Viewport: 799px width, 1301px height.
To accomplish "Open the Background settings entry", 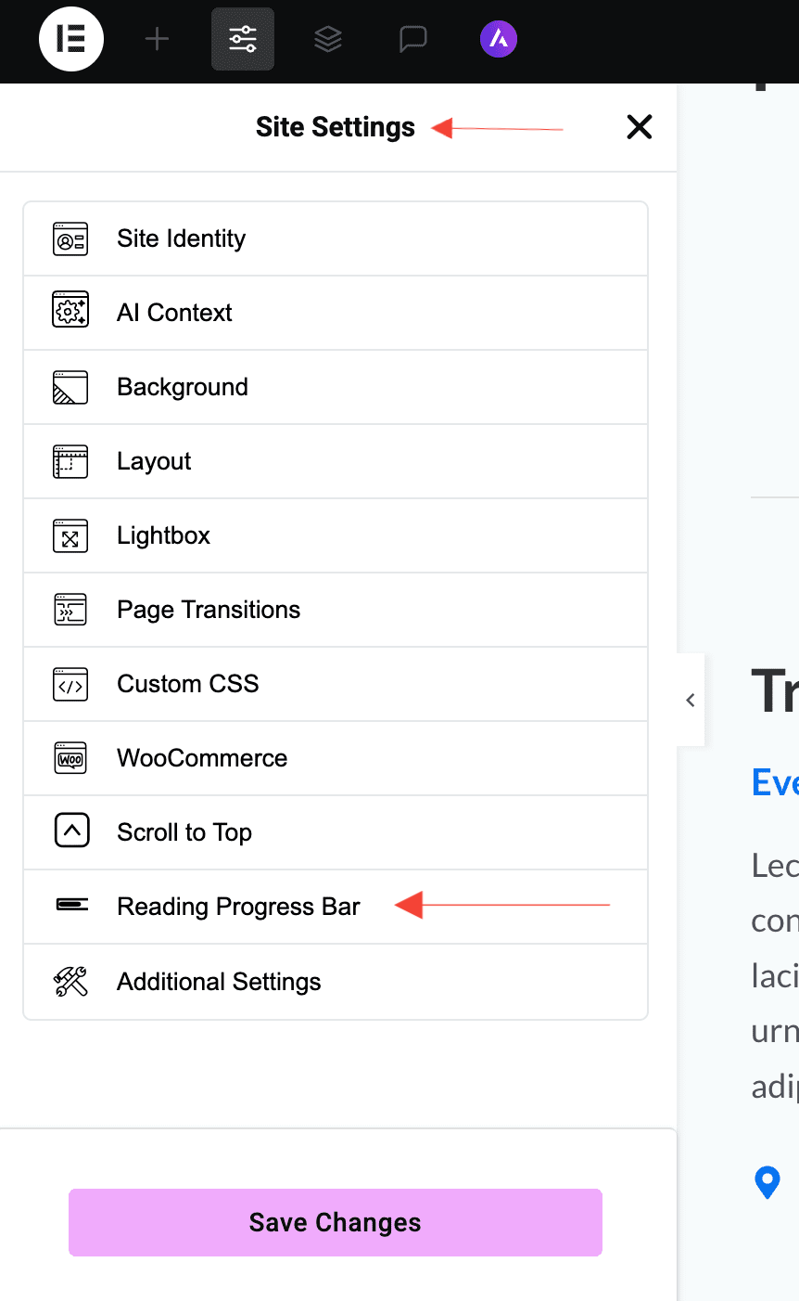I will click(x=183, y=387).
